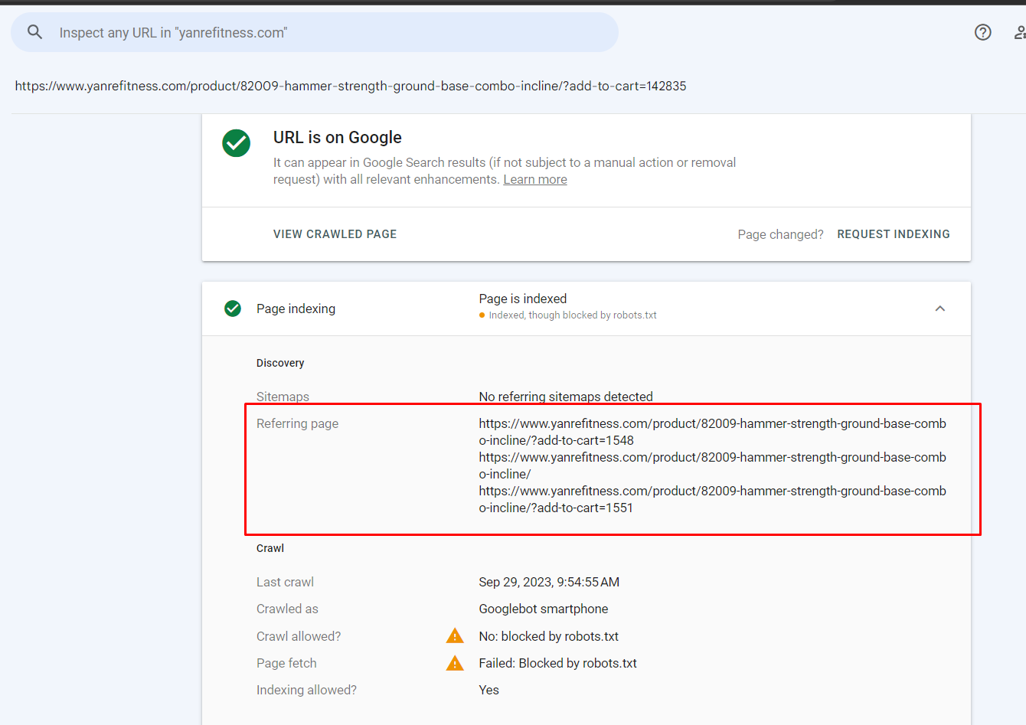Click the Crawl allowed? label
Viewport: 1026px width, 725px height.
pyautogui.click(x=299, y=636)
